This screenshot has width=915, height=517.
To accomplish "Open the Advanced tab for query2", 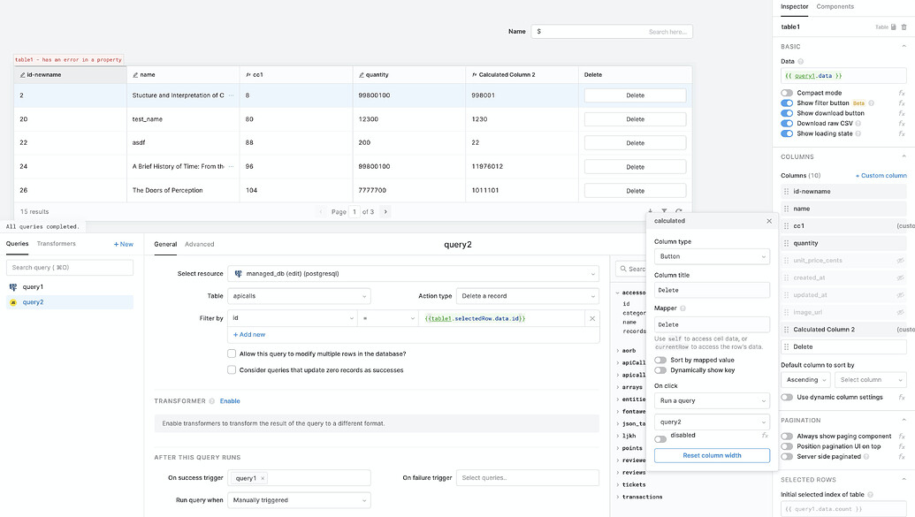I will (x=200, y=244).
